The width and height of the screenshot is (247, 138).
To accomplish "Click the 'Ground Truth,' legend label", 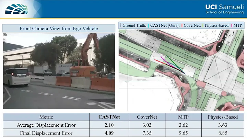I will point(134,25).
